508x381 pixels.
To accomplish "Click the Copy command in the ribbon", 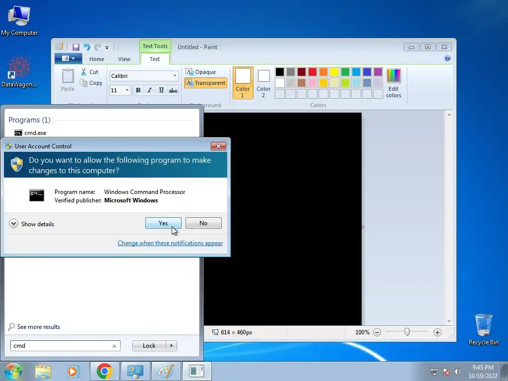I will 91,83.
